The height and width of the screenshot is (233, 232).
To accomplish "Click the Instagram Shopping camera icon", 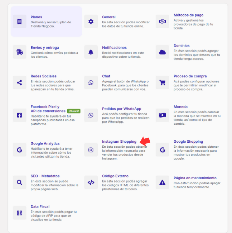I will pos(91,150).
